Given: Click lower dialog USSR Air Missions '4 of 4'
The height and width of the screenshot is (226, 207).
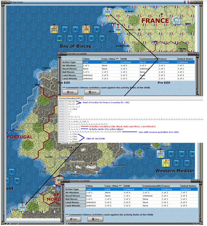Looking at the screenshot, I should point(127,192).
